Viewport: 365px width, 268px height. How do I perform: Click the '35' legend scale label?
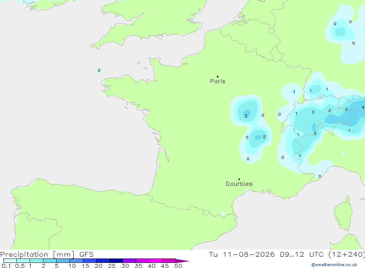138,266
